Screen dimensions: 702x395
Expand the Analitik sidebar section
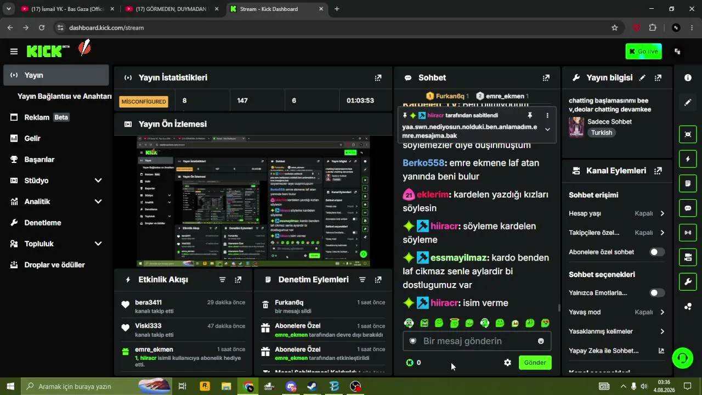tap(98, 202)
